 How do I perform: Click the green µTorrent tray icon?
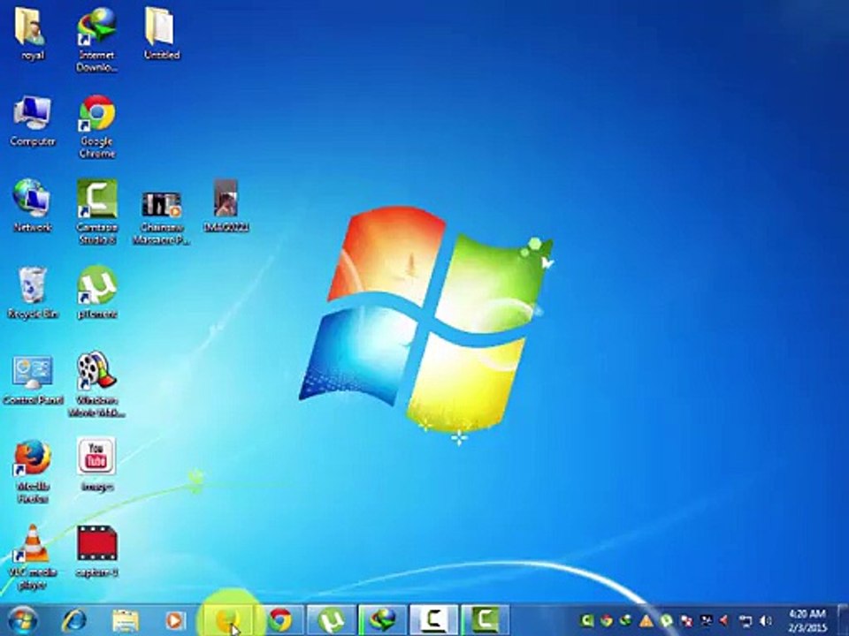tap(667, 620)
